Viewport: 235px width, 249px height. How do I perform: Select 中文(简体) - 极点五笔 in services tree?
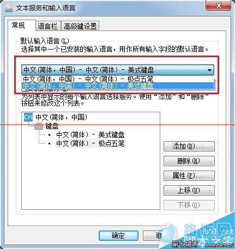pyautogui.click(x=91, y=143)
